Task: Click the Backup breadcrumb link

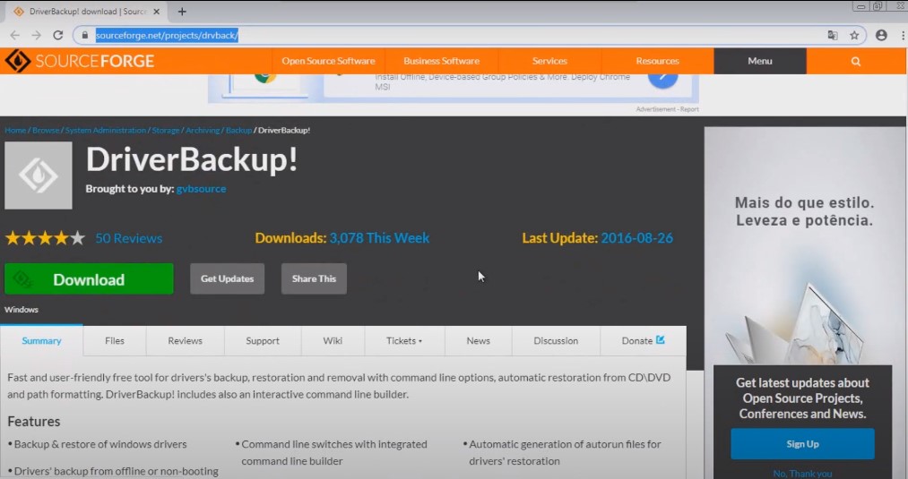Action: tap(238, 130)
